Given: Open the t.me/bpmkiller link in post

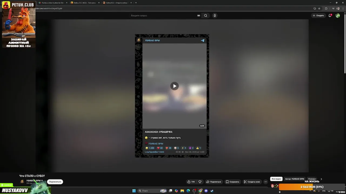Looking at the screenshot, I should [x=155, y=152].
